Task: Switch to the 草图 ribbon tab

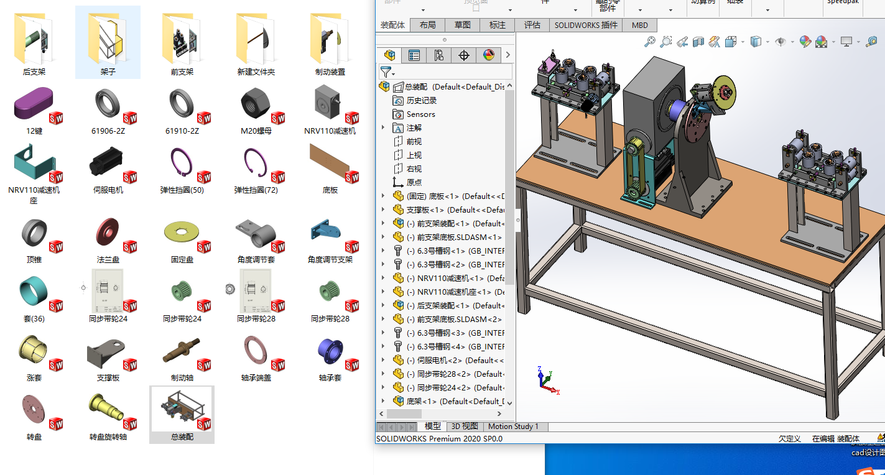Action: pos(462,25)
